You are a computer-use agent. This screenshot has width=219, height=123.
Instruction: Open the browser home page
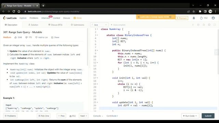19,11
